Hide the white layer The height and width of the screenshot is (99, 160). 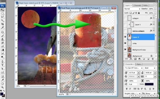tap(125, 43)
